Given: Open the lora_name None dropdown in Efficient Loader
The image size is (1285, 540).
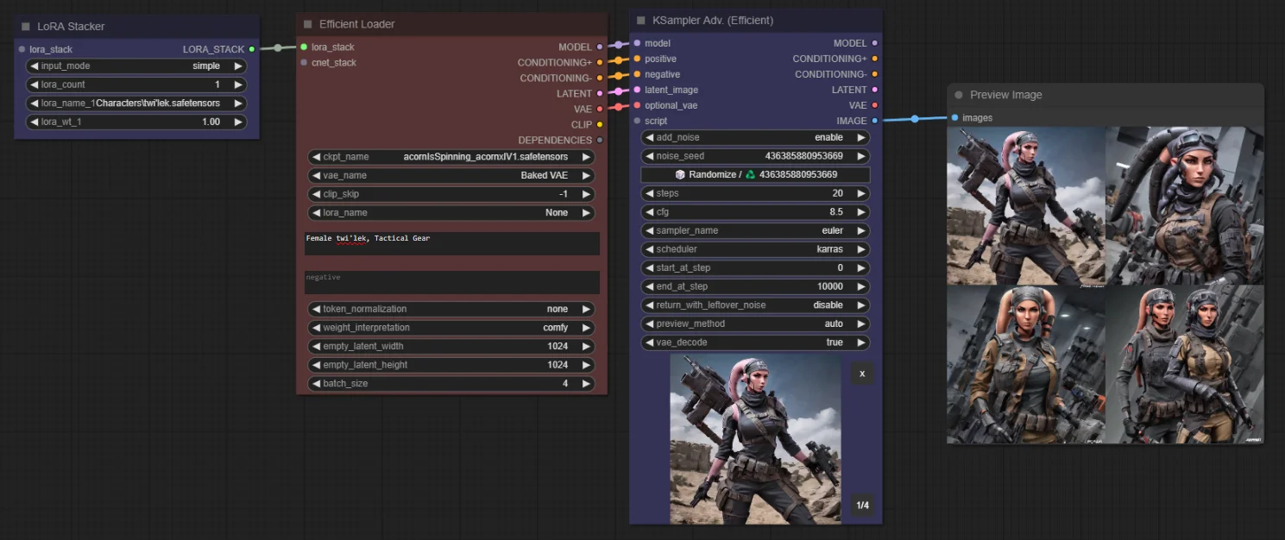Looking at the screenshot, I should pyautogui.click(x=451, y=212).
